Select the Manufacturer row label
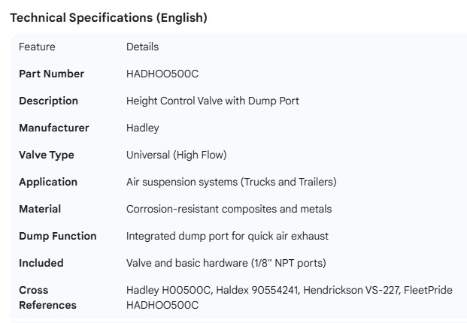The width and height of the screenshot is (467, 323). tap(53, 128)
